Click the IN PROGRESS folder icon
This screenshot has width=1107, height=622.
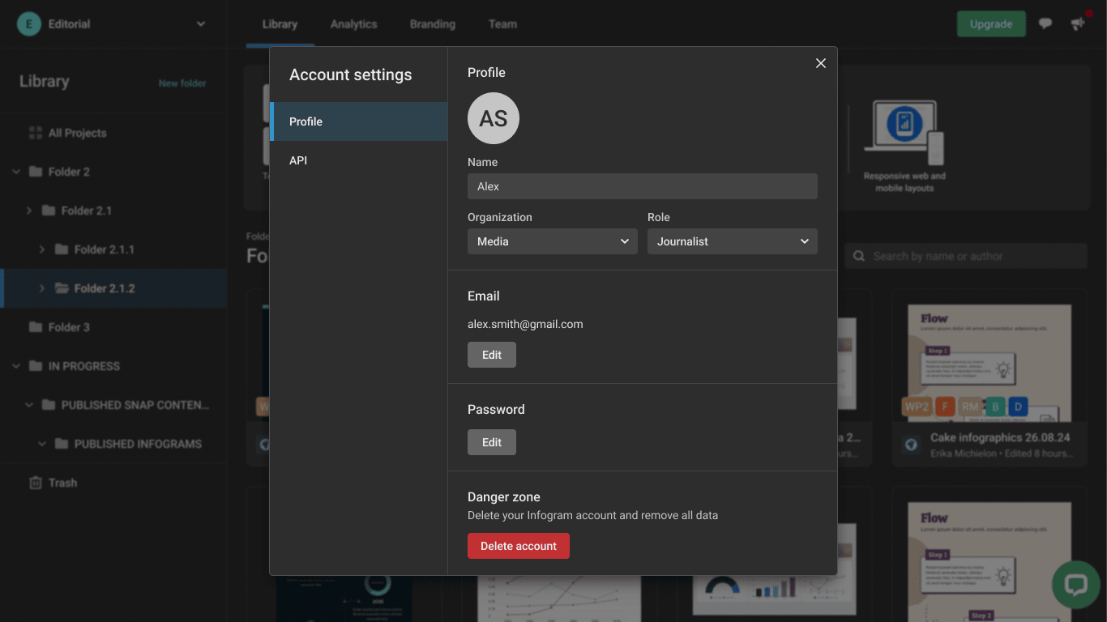tap(36, 366)
